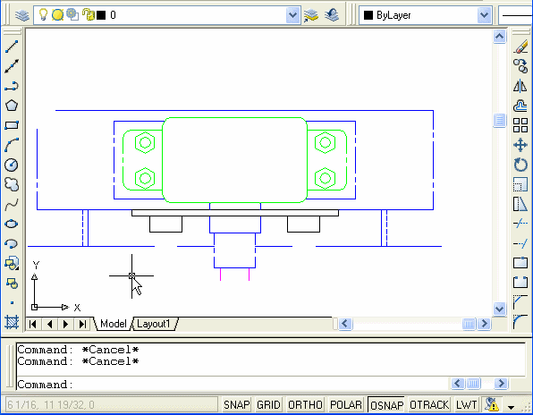Select the Move tool
This screenshot has width=533, height=415.
pos(520,145)
